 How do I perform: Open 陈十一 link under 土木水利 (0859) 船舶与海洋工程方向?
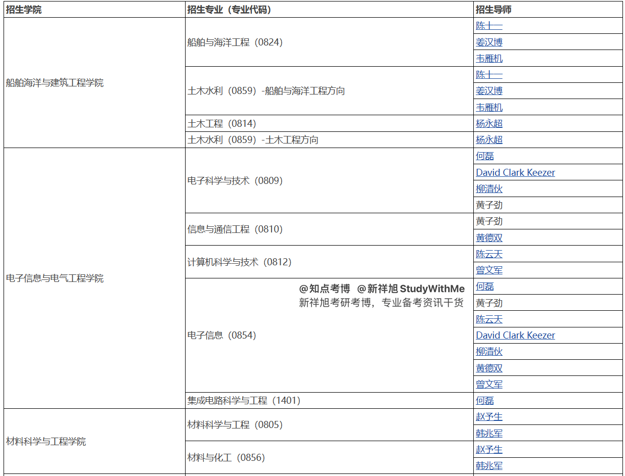point(489,75)
